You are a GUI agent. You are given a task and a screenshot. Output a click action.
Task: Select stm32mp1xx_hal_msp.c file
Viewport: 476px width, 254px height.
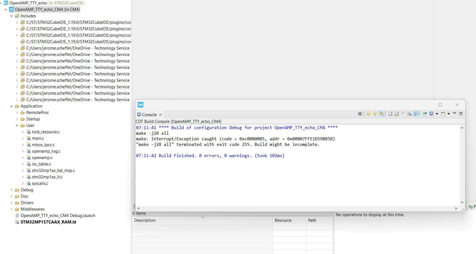(x=53, y=171)
